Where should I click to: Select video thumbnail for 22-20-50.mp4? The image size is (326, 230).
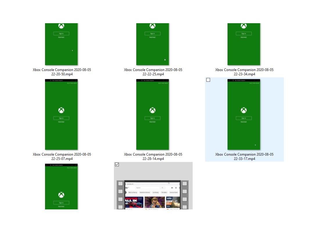[61, 44]
